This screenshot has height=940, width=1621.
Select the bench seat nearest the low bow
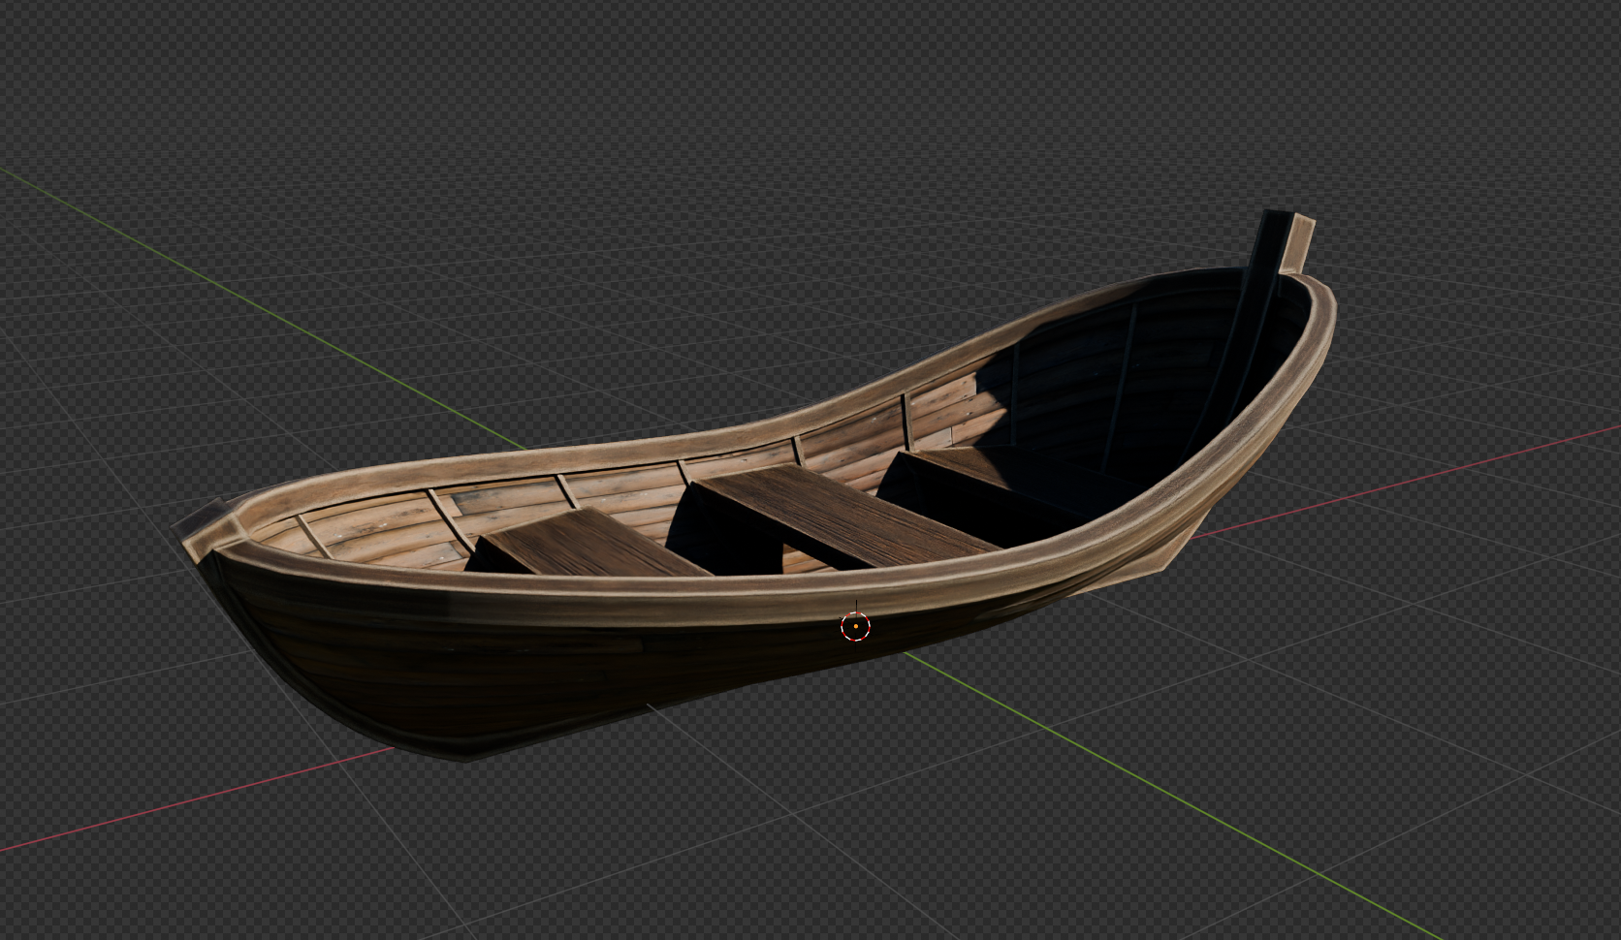coord(596,545)
